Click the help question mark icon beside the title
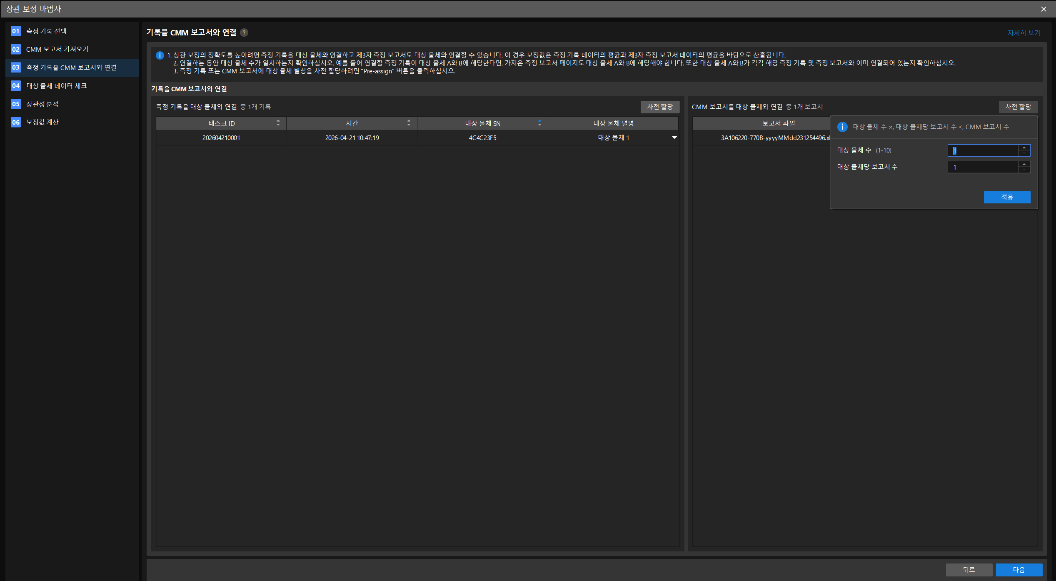The image size is (1056, 581). pyautogui.click(x=244, y=33)
